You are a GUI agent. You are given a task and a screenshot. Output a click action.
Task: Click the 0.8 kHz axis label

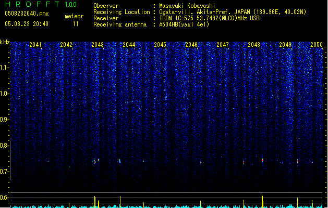[4, 146]
